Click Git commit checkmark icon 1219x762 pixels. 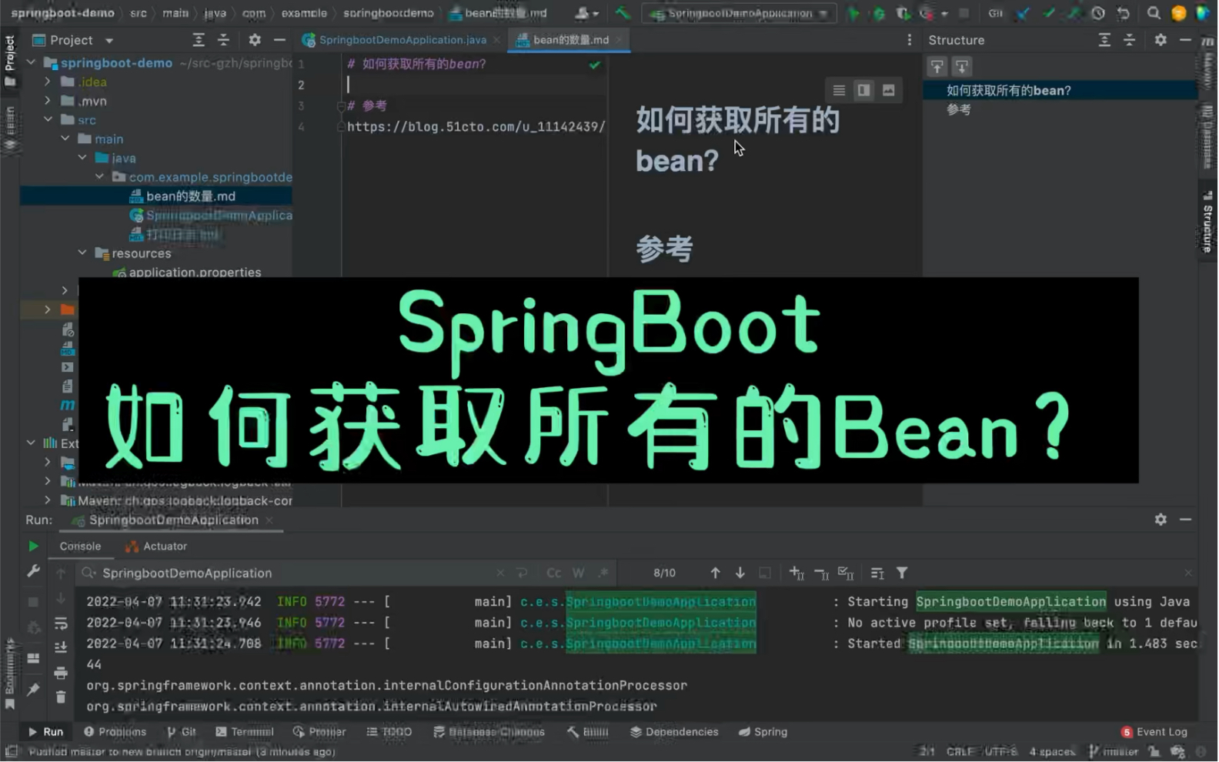point(1048,13)
